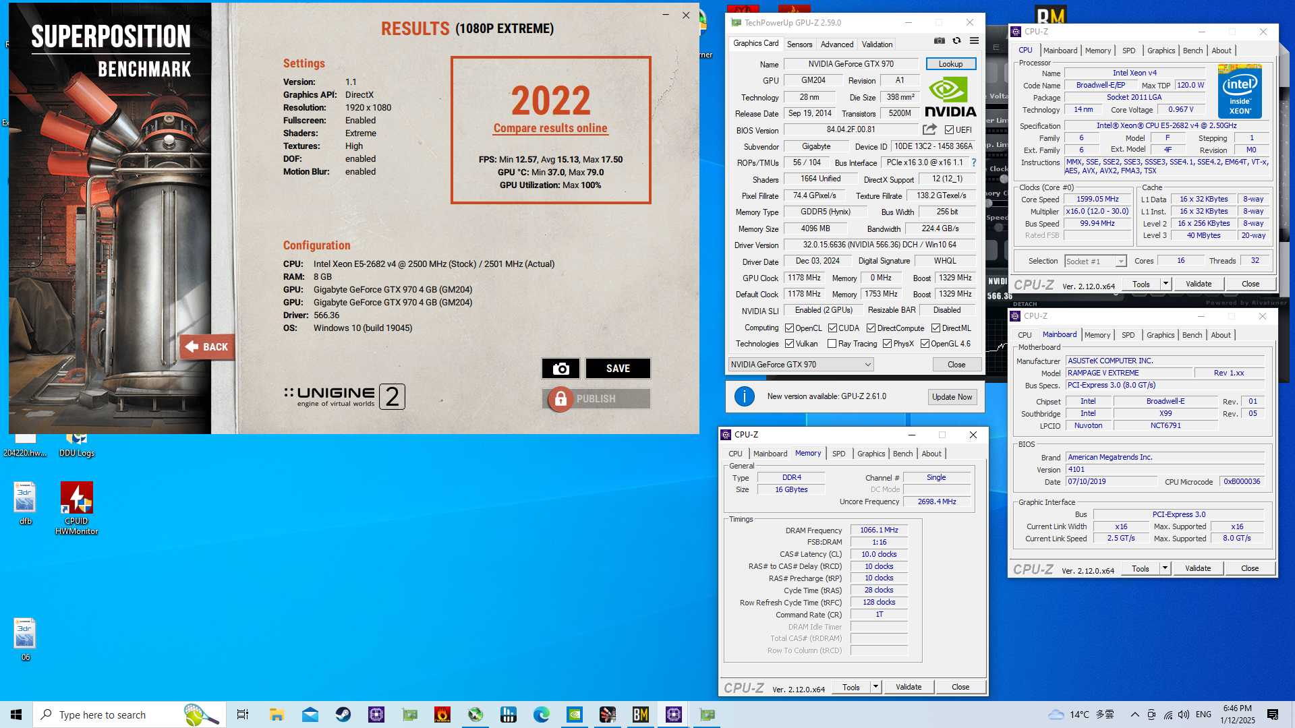Click Validate in CPU-Z Memory window
Viewport: 1295px width, 728px height.
point(909,687)
